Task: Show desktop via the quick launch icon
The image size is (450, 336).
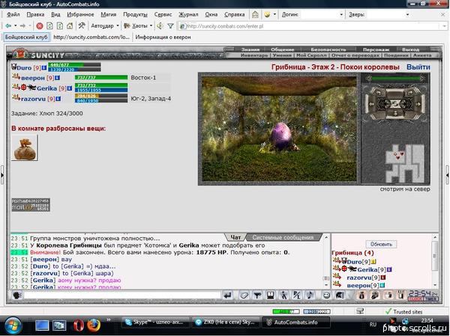Action: point(42,326)
